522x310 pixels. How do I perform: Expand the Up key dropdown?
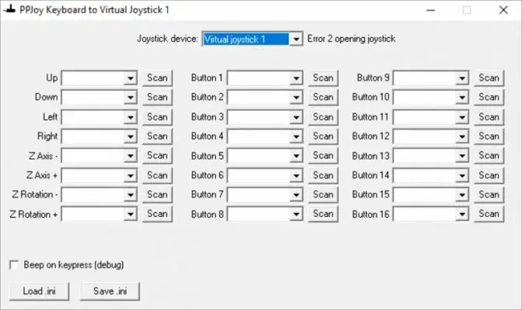(130, 77)
